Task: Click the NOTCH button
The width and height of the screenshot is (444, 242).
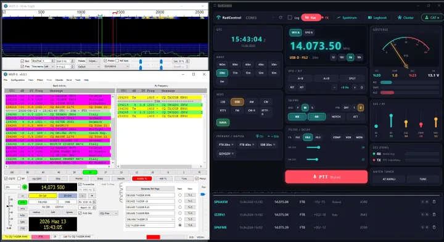Action: 336,117
